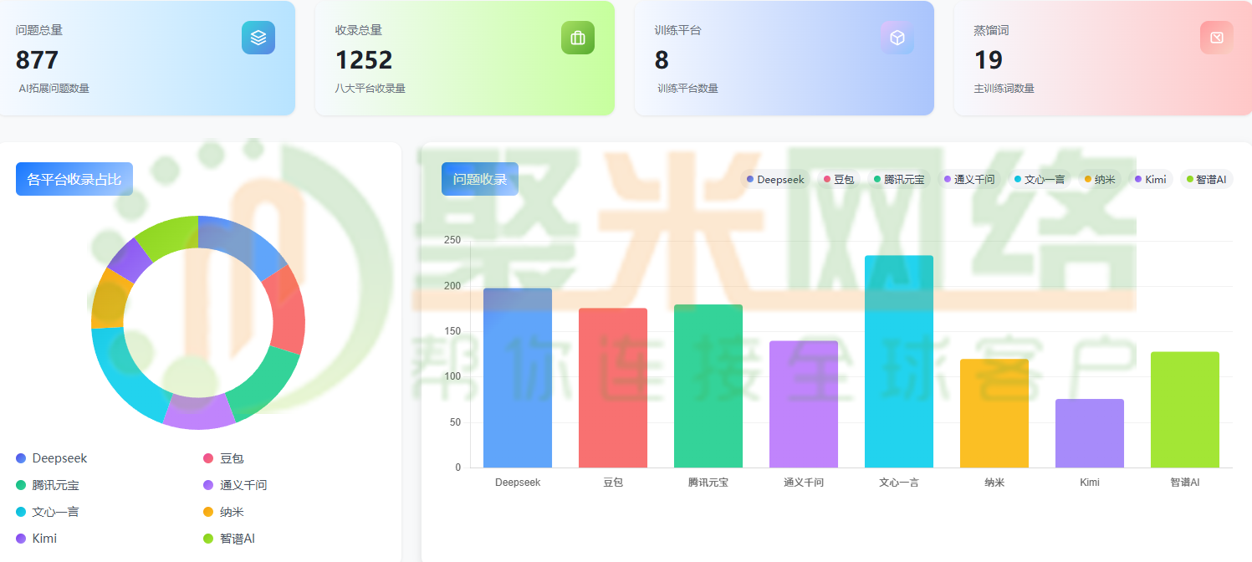Screen dimensions: 1252x562
Task: Toggle 腾讯元宝 in donut chart legend
Action: (x=48, y=485)
